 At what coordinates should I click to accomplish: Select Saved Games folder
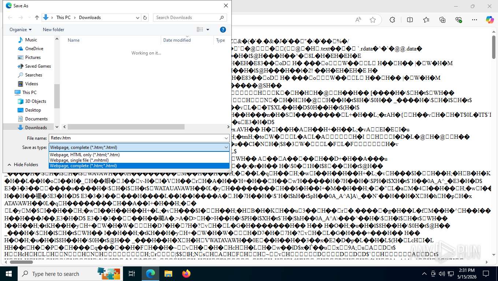38,66
